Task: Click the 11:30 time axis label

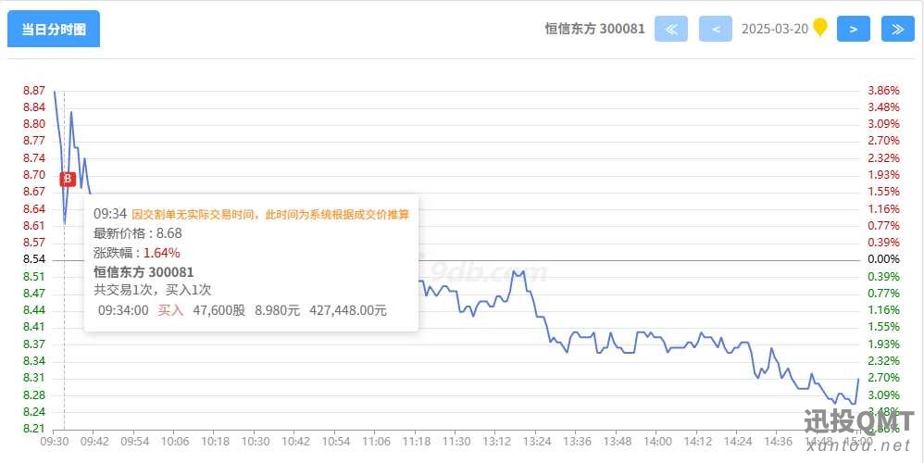Action: click(x=456, y=441)
